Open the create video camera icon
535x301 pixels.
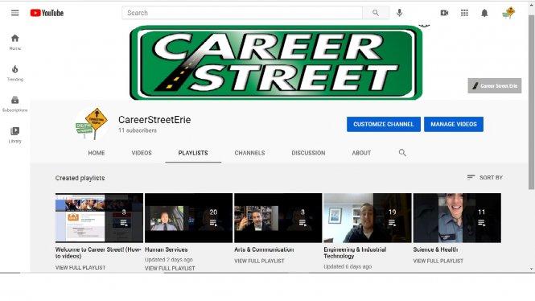(444, 13)
